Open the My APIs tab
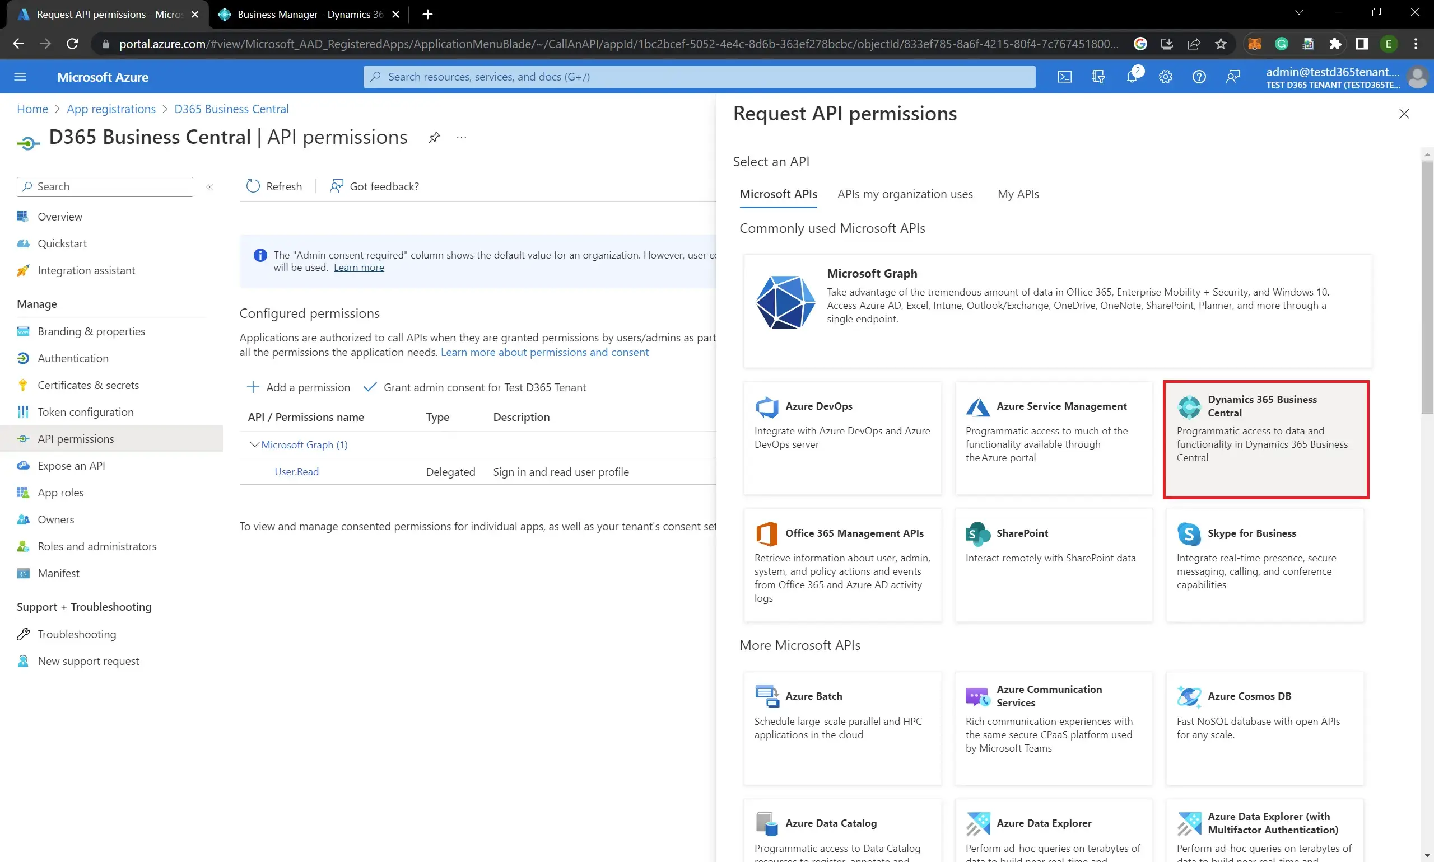Screen dimensions: 1434x862 (x=1018, y=194)
